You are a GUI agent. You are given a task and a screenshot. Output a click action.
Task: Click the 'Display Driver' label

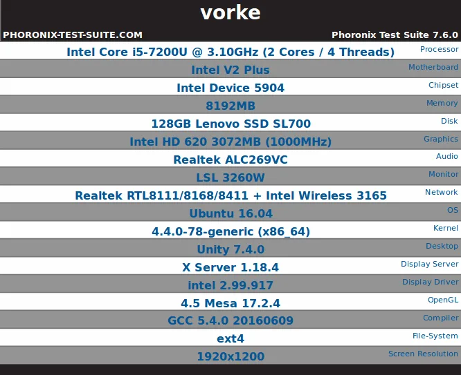[x=431, y=282]
